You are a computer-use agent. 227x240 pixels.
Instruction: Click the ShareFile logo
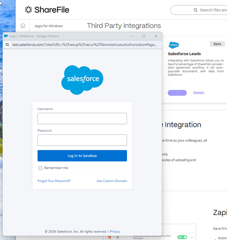click(x=47, y=10)
